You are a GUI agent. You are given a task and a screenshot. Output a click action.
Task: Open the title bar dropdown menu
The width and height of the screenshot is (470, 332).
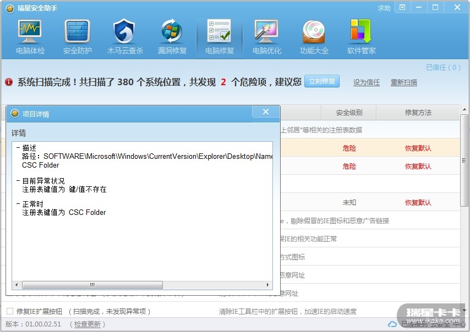[x=402, y=7]
